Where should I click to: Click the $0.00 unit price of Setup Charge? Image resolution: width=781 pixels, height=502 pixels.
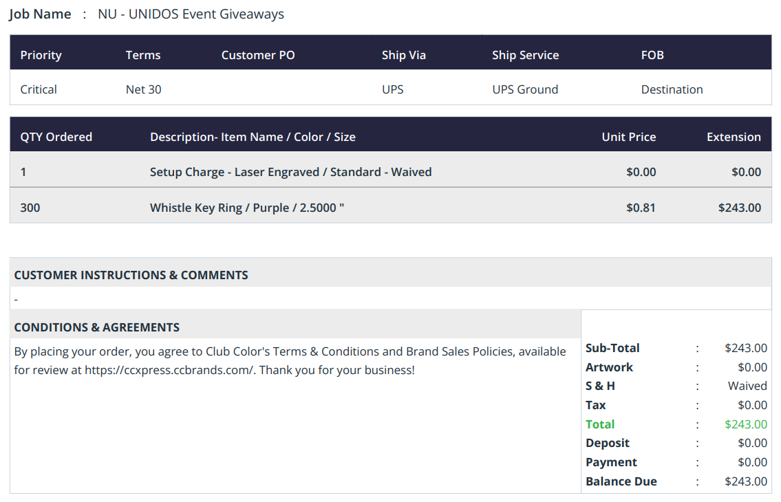pos(641,173)
